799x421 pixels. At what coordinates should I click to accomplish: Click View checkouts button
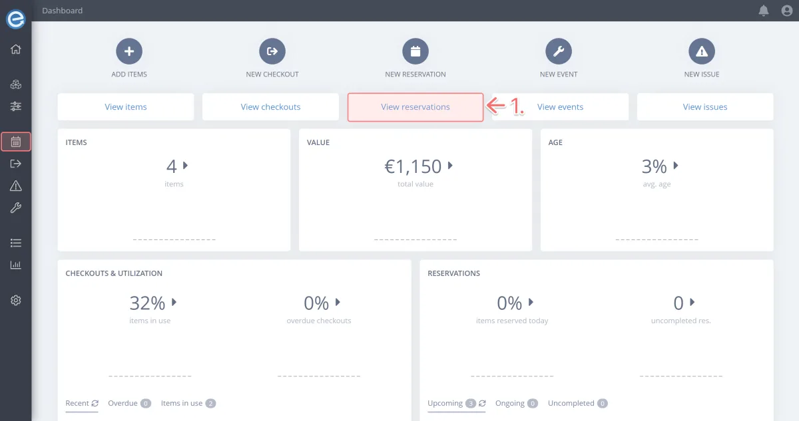[270, 107]
